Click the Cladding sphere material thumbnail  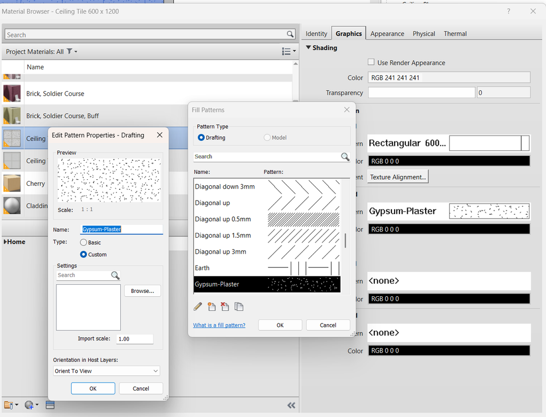point(12,205)
